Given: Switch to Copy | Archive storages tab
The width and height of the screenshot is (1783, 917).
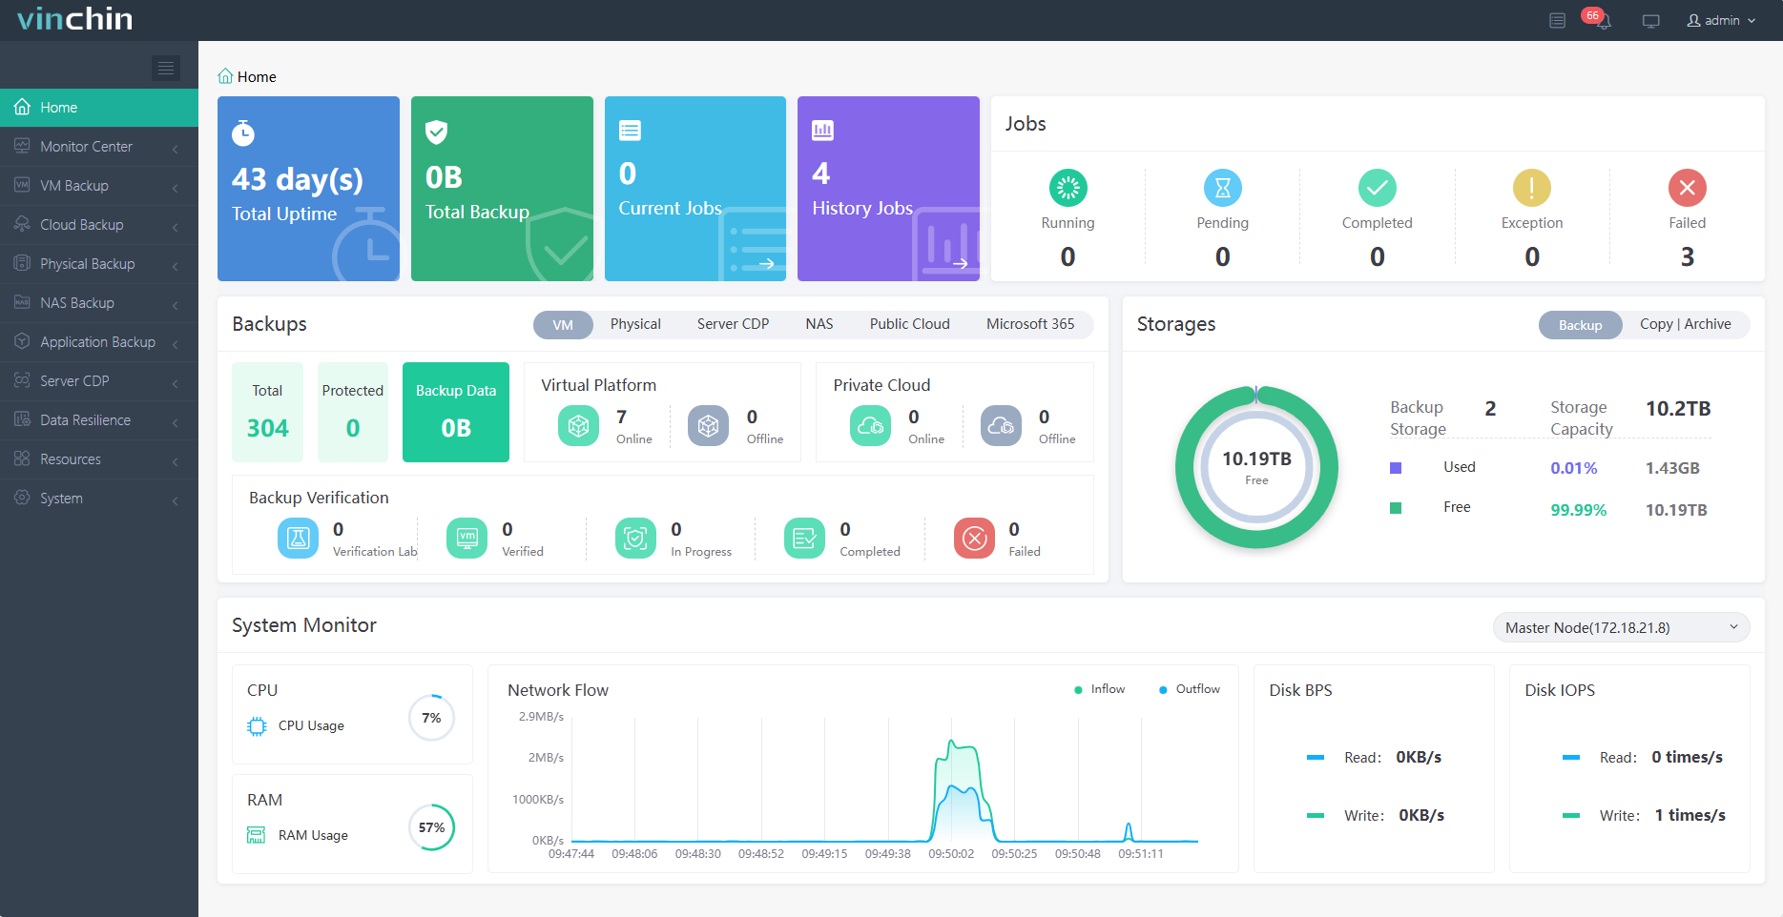Looking at the screenshot, I should point(1686,324).
